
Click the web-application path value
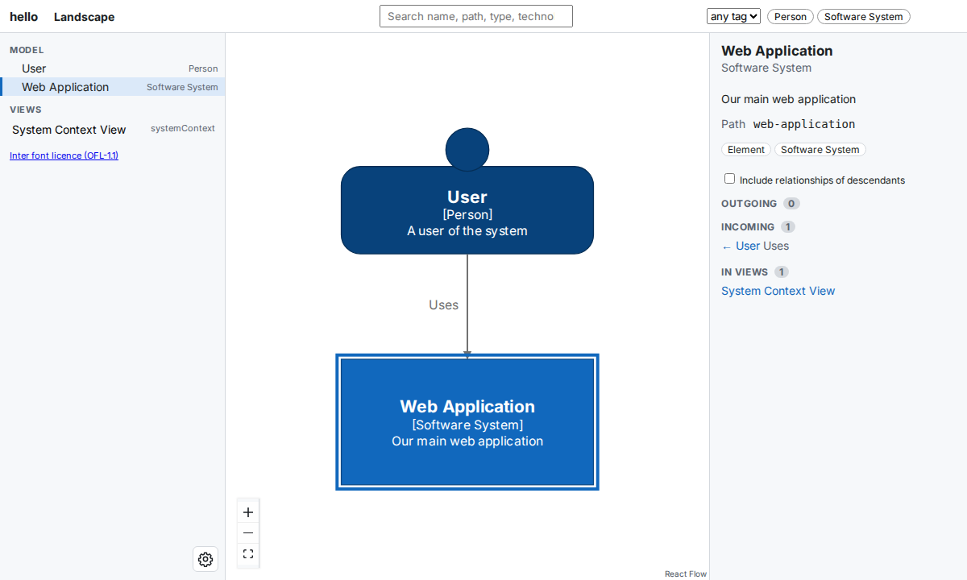pyautogui.click(x=804, y=124)
